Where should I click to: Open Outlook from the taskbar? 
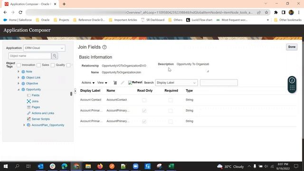tap(41, 166)
